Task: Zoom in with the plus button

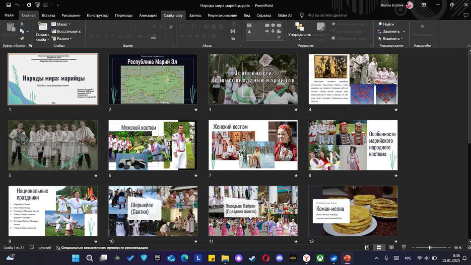Action: (x=449, y=247)
